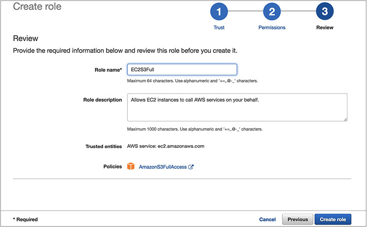Click the description box resize handle
Screen dimensions: 367x227
[345, 119]
